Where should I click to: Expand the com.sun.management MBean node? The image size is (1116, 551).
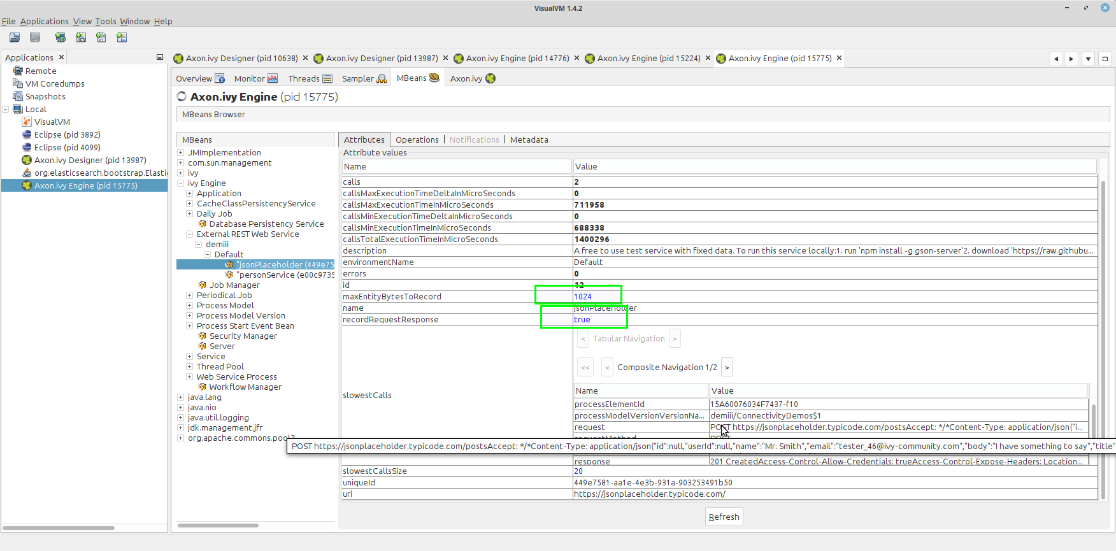pyautogui.click(x=181, y=162)
